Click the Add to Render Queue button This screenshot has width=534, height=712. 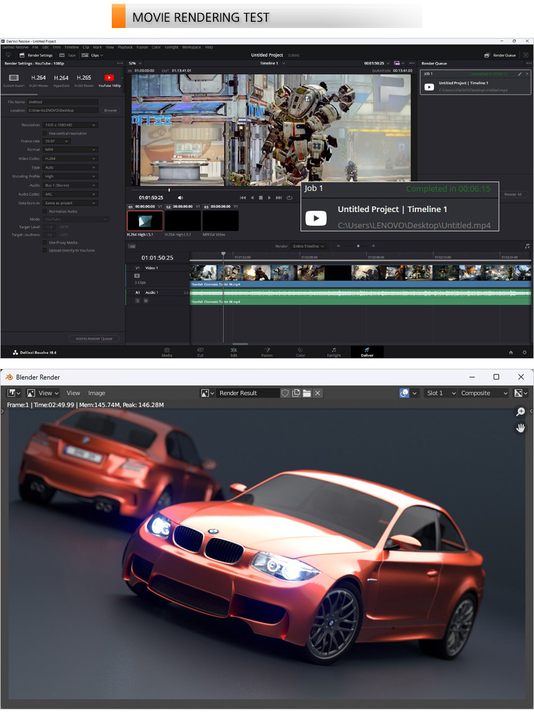(94, 339)
